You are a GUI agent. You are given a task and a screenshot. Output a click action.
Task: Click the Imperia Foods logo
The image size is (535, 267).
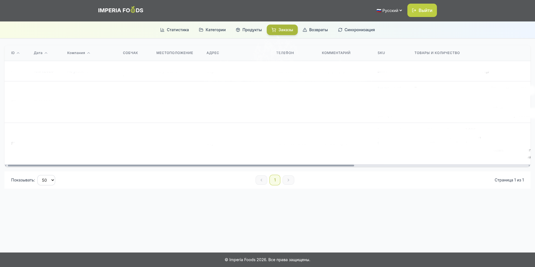point(121,10)
